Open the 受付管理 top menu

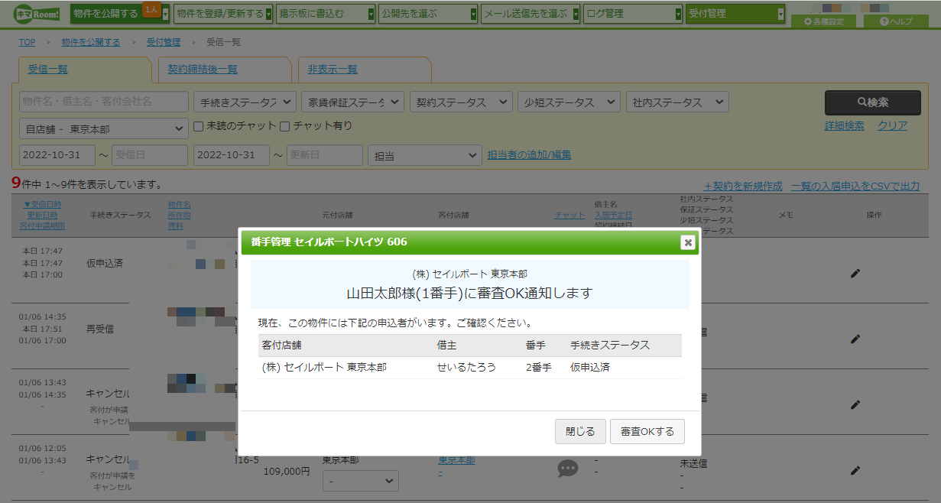735,14
